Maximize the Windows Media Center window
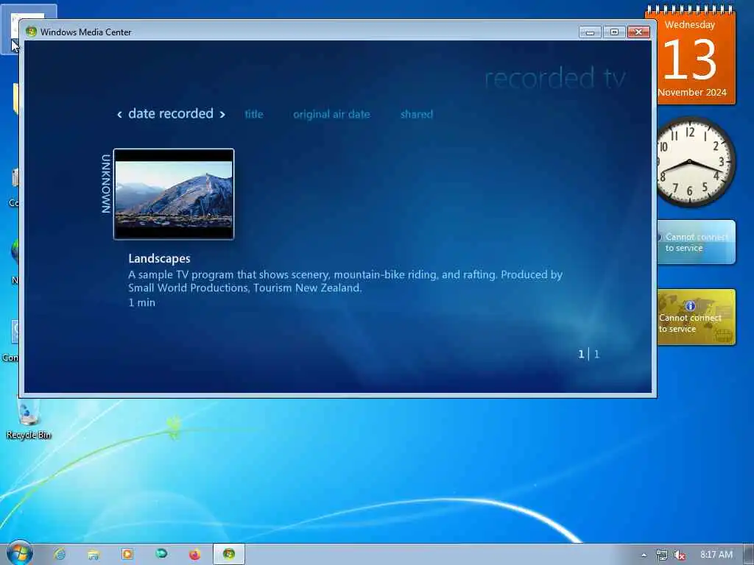The image size is (754, 565). point(614,32)
